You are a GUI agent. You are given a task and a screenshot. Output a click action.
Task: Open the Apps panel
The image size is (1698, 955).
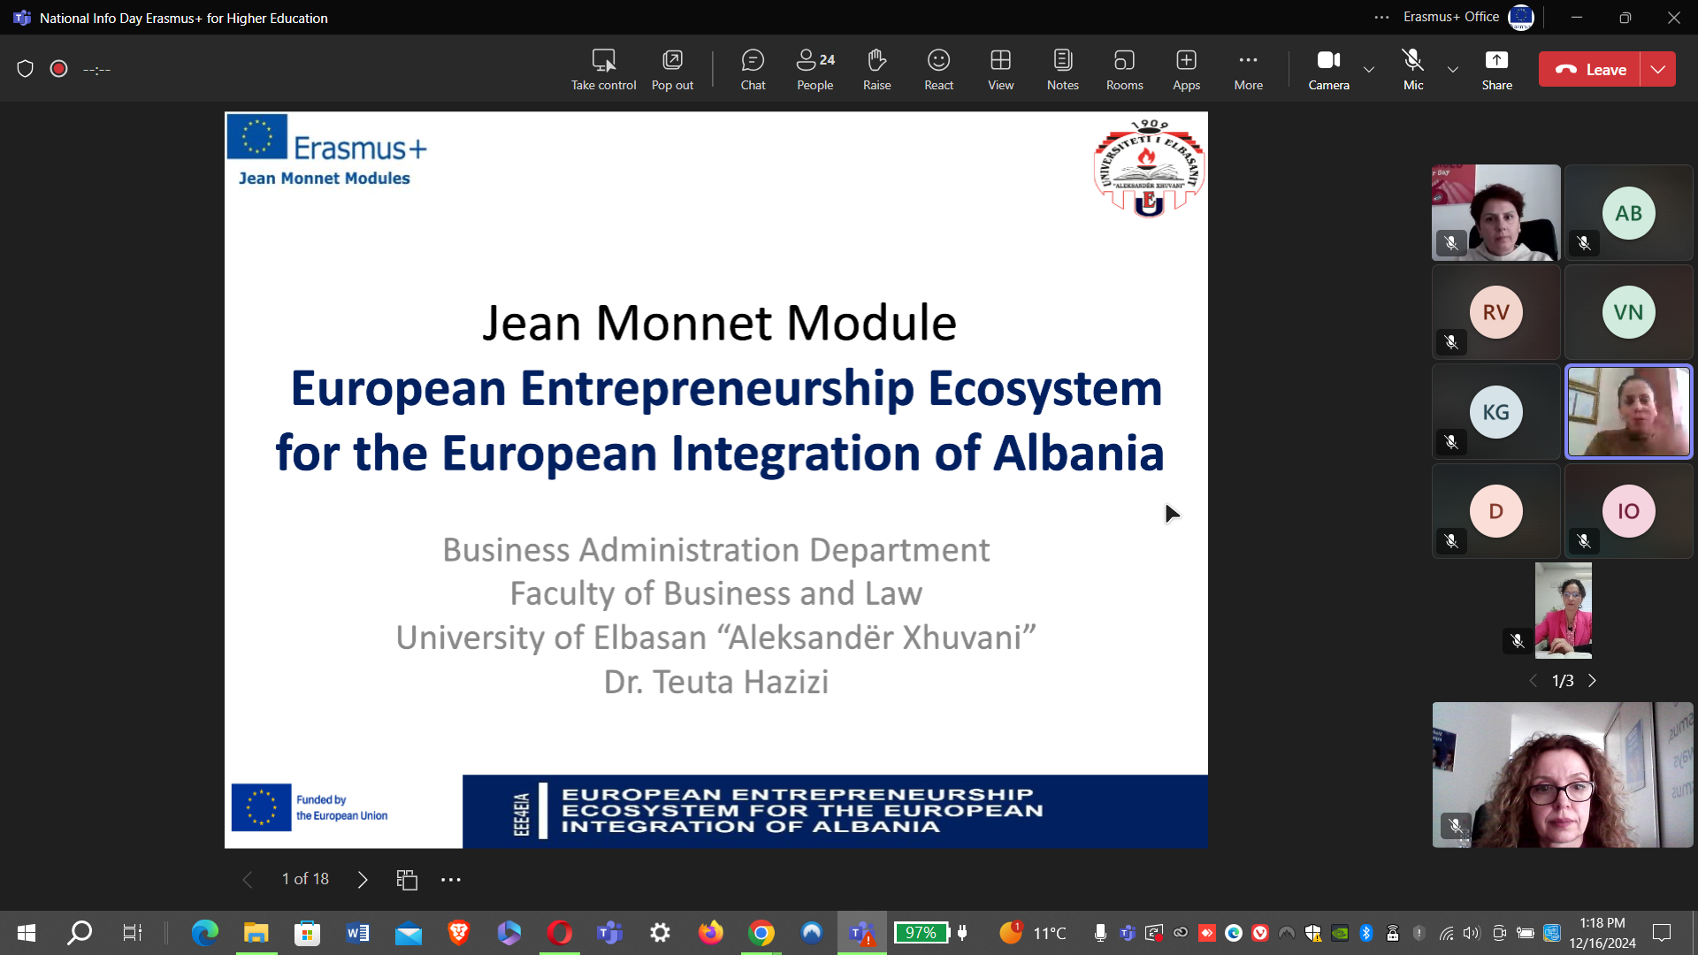[1186, 69]
